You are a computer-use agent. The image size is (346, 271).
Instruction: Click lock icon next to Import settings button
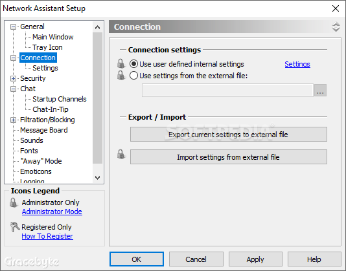tap(121, 154)
